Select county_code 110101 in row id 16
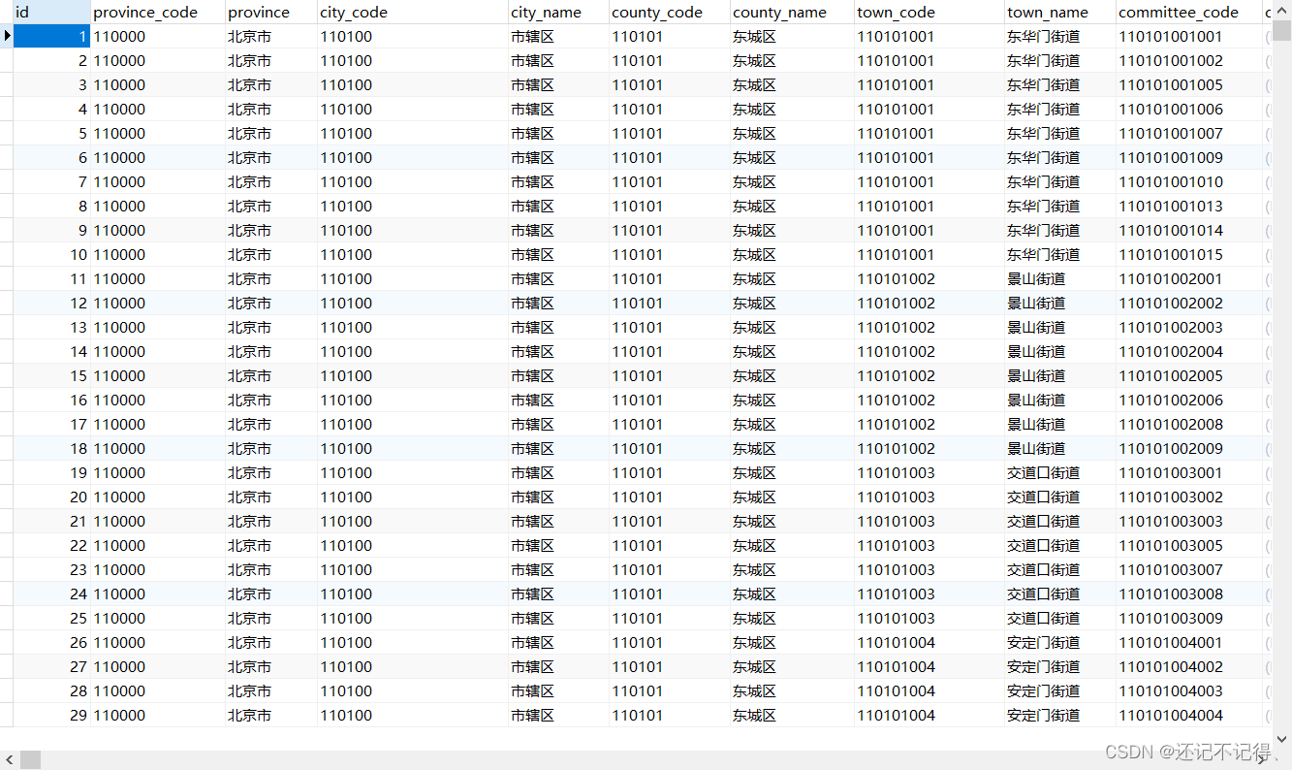 coord(669,400)
